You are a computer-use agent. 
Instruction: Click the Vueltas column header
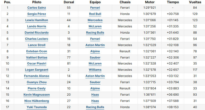pyautogui.click(x=195, y=2)
